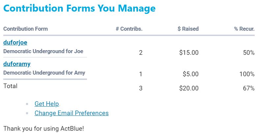260x133 pixels.
Task: Click the Get Help link
Action: [46, 104]
